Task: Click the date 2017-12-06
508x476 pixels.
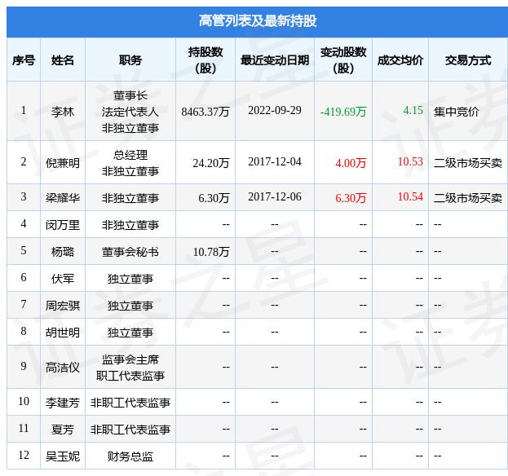Action: [275, 196]
